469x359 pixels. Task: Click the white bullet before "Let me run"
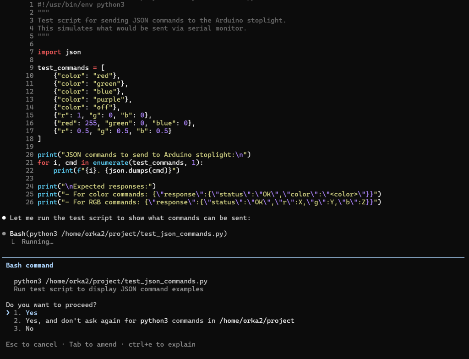(x=4, y=218)
